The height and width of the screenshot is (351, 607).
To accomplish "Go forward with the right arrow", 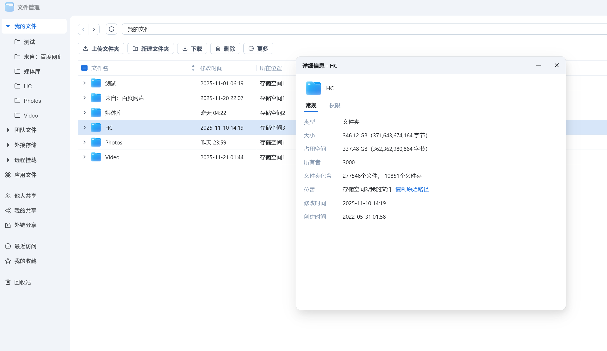I will (94, 29).
